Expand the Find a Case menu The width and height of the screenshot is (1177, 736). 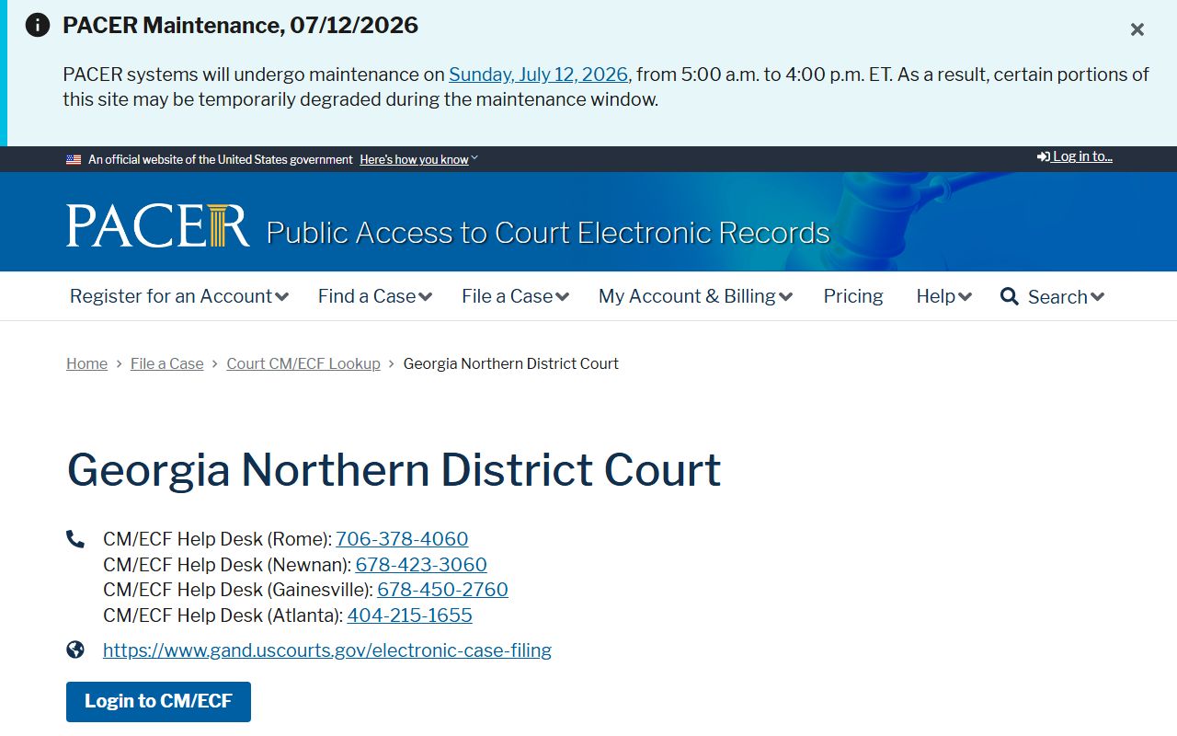(375, 296)
